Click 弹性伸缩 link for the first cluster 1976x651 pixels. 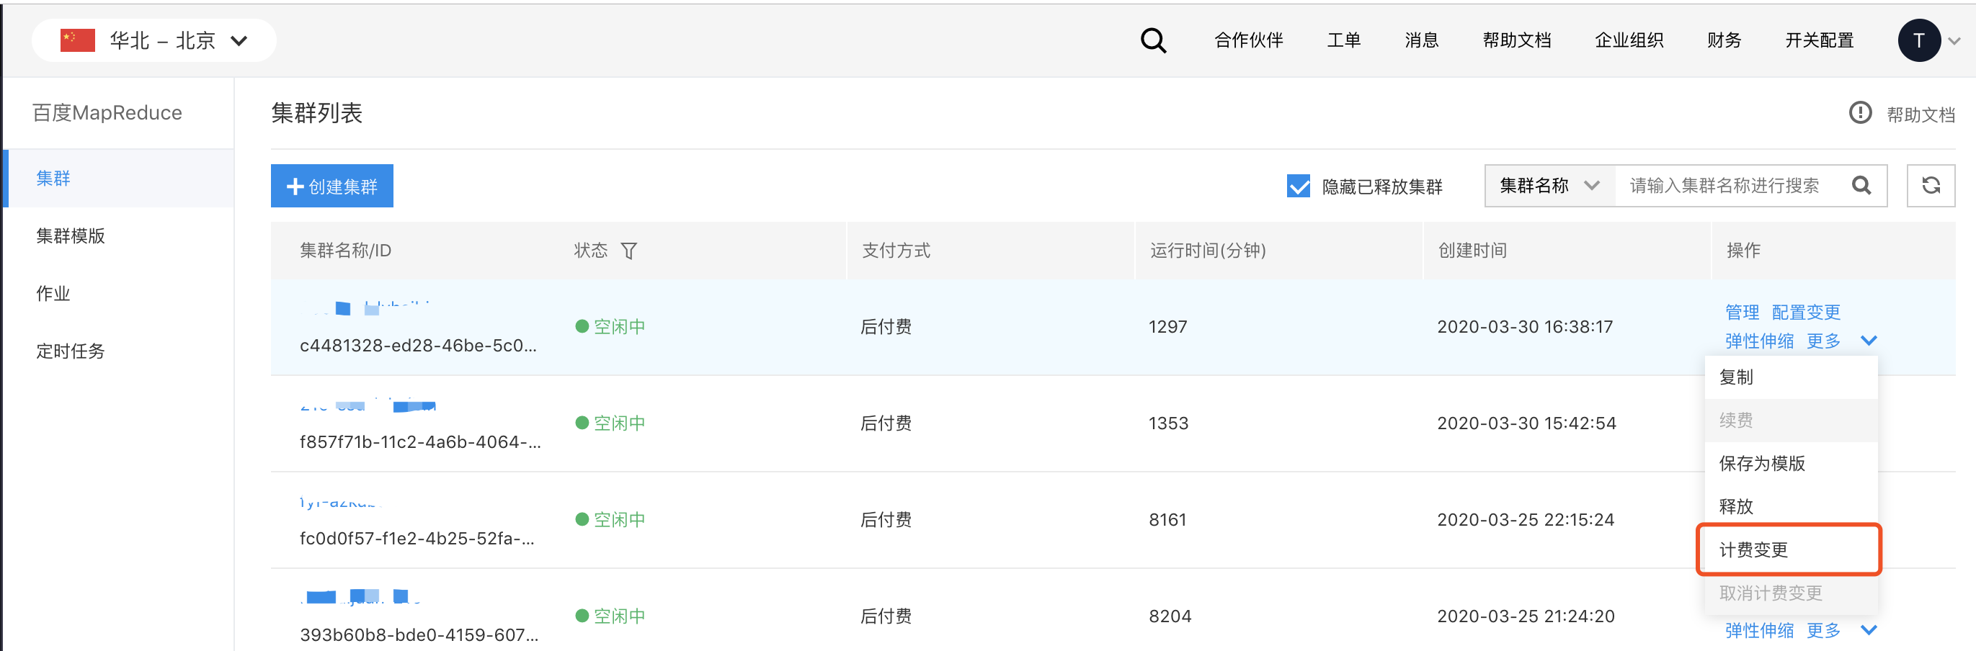(1759, 341)
